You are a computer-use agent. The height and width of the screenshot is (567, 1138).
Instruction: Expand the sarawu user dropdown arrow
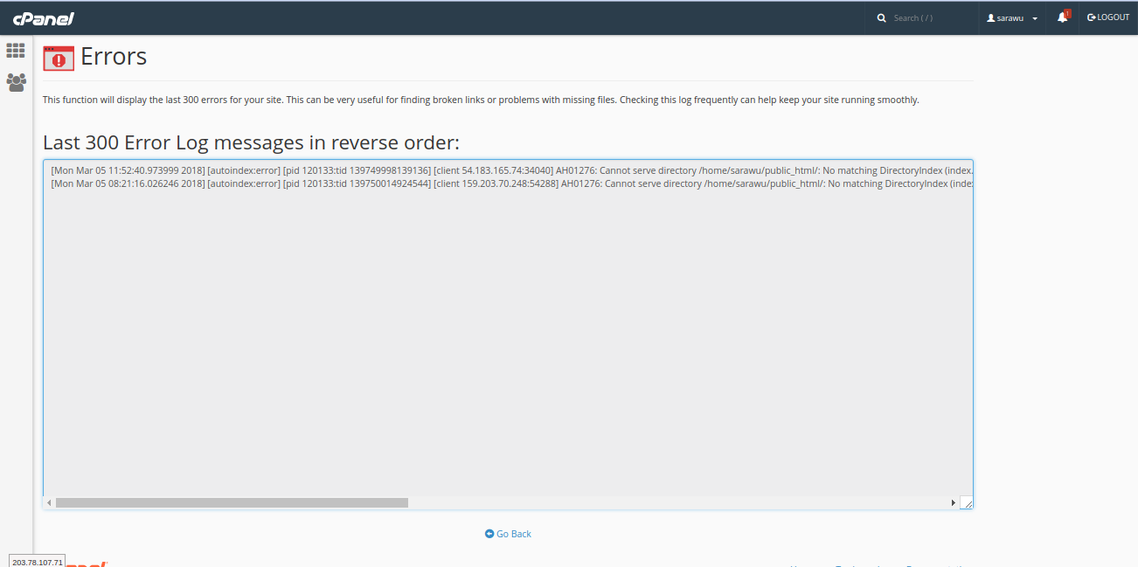(x=1035, y=18)
